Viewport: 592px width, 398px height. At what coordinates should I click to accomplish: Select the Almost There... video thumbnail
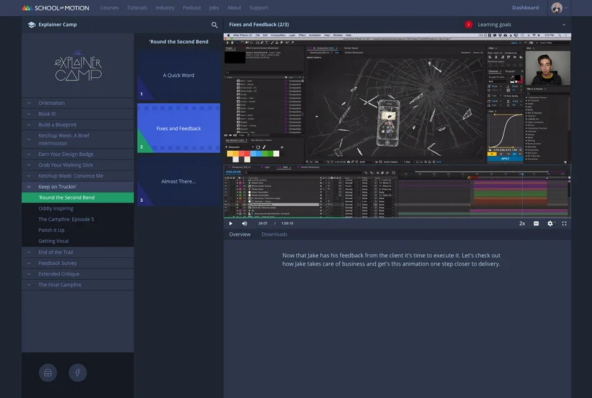[179, 181]
